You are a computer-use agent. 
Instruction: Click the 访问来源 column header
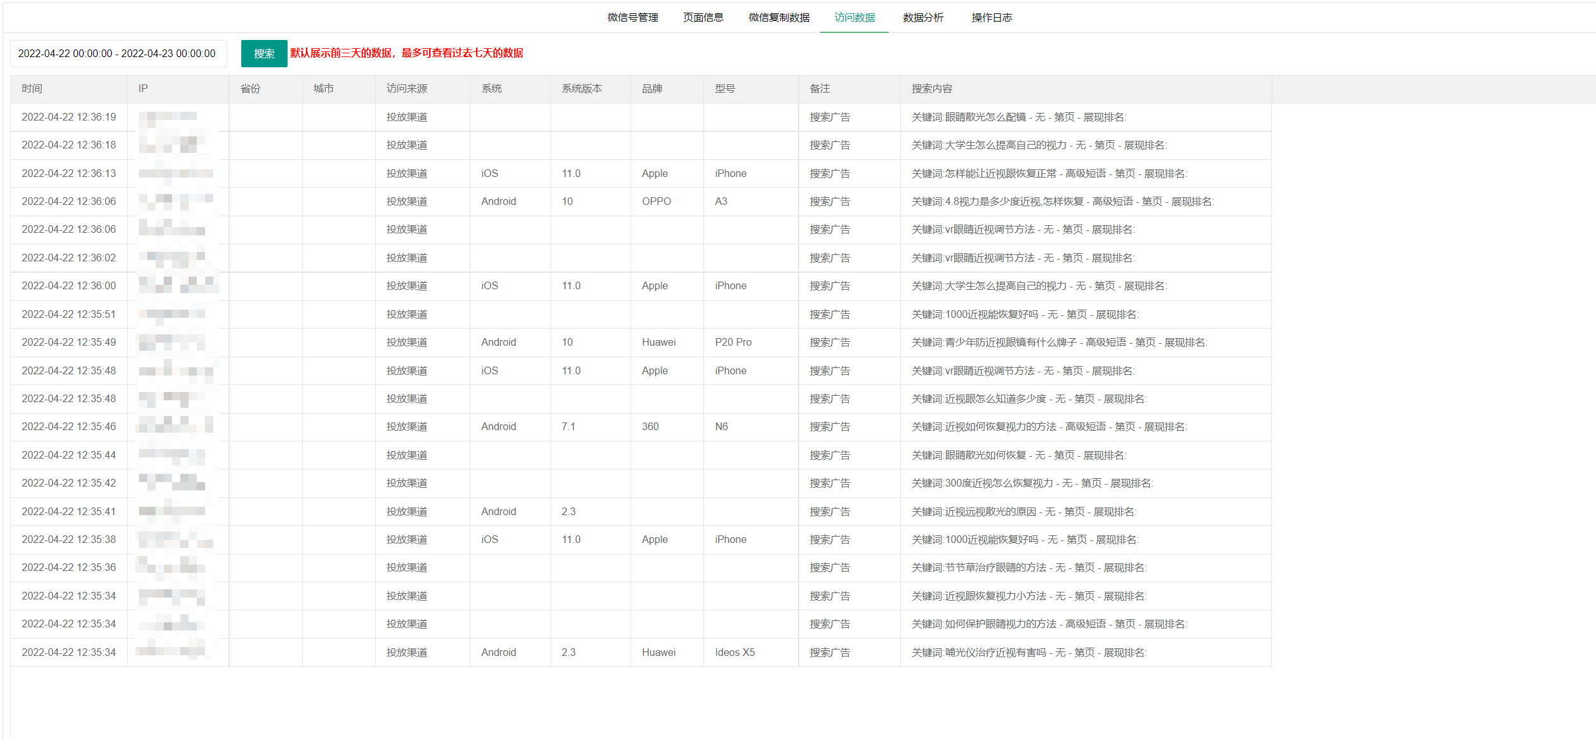[406, 89]
